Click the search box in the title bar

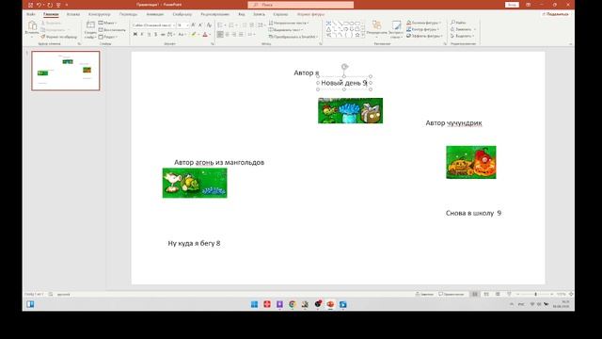coord(301,5)
